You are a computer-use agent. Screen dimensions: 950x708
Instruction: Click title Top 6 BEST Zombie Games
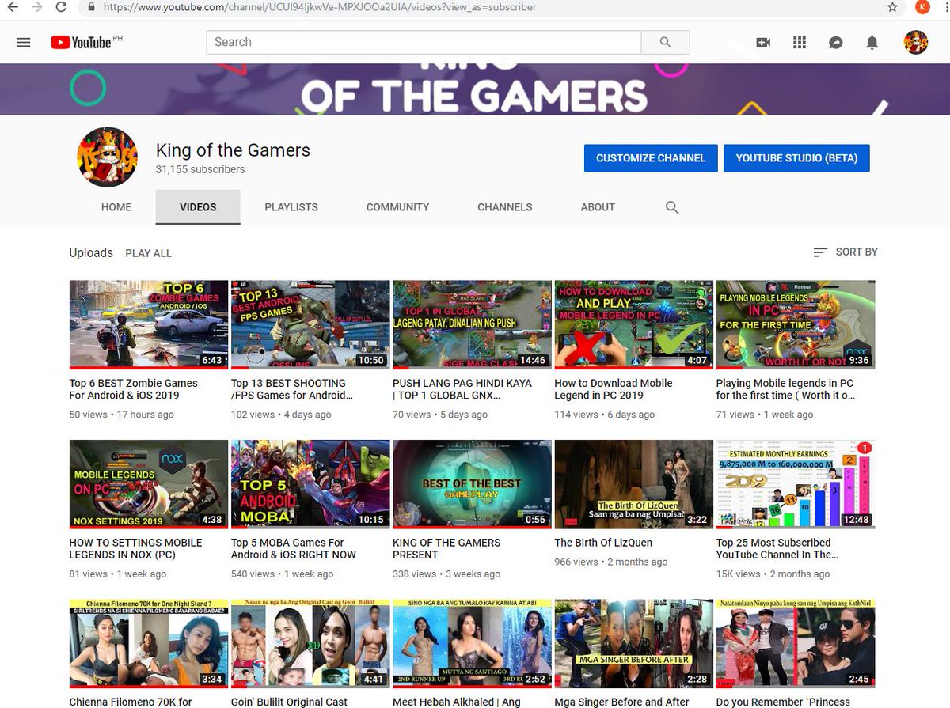133,389
